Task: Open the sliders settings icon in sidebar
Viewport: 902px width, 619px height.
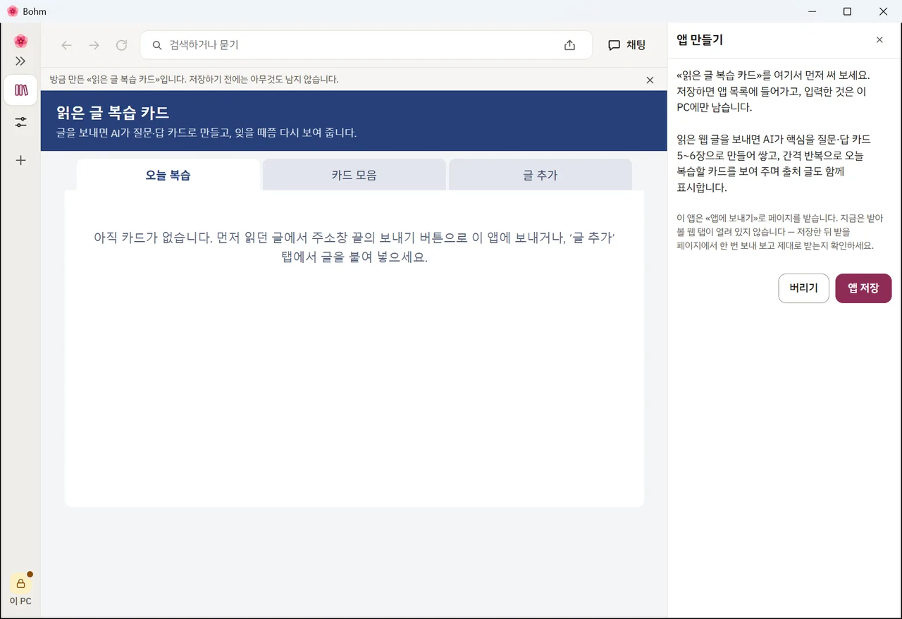Action: click(20, 123)
